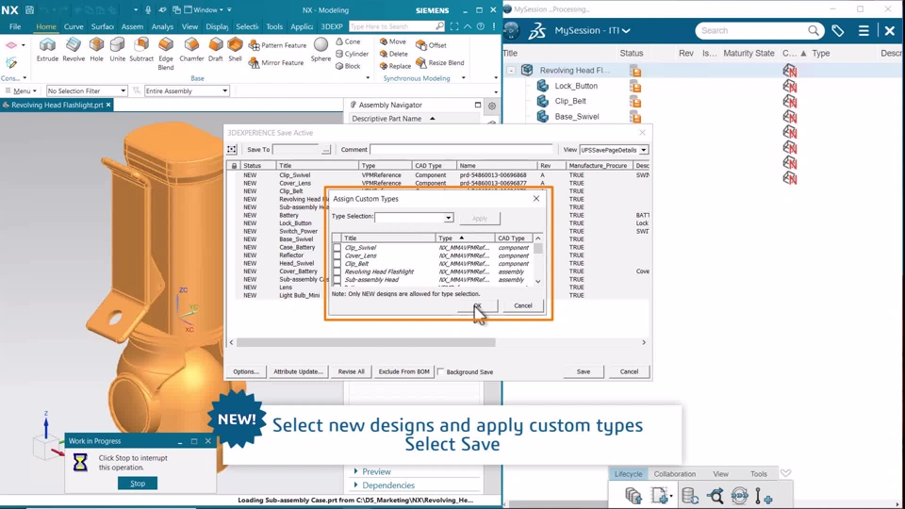The width and height of the screenshot is (905, 509).
Task: Check the Revolving Head Flashlight checkbox
Action: (337, 271)
